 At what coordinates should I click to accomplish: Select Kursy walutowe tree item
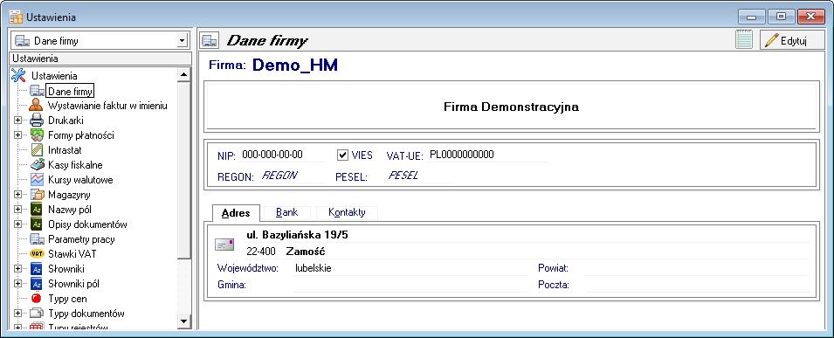tap(80, 180)
